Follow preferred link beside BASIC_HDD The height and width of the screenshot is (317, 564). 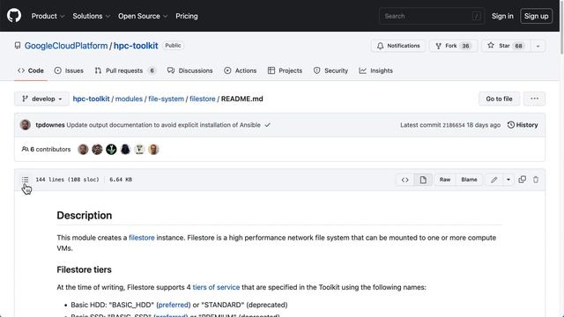tap(174, 305)
